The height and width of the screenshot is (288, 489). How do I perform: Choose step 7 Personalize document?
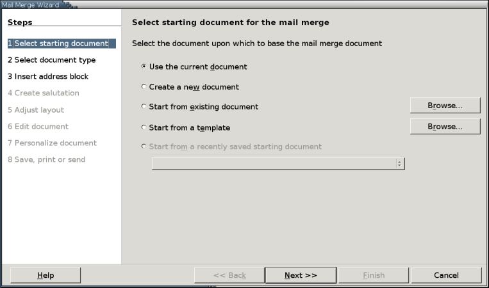[52, 143]
